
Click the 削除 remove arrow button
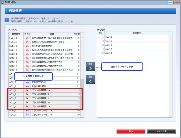(90, 80)
